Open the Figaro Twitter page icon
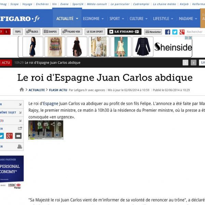The height and width of the screenshot is (205, 205). pos(175,32)
